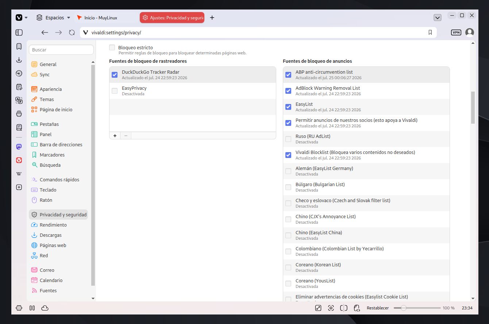Focus the Buscar settings search field
The image size is (489, 324).
pyautogui.click(x=61, y=50)
